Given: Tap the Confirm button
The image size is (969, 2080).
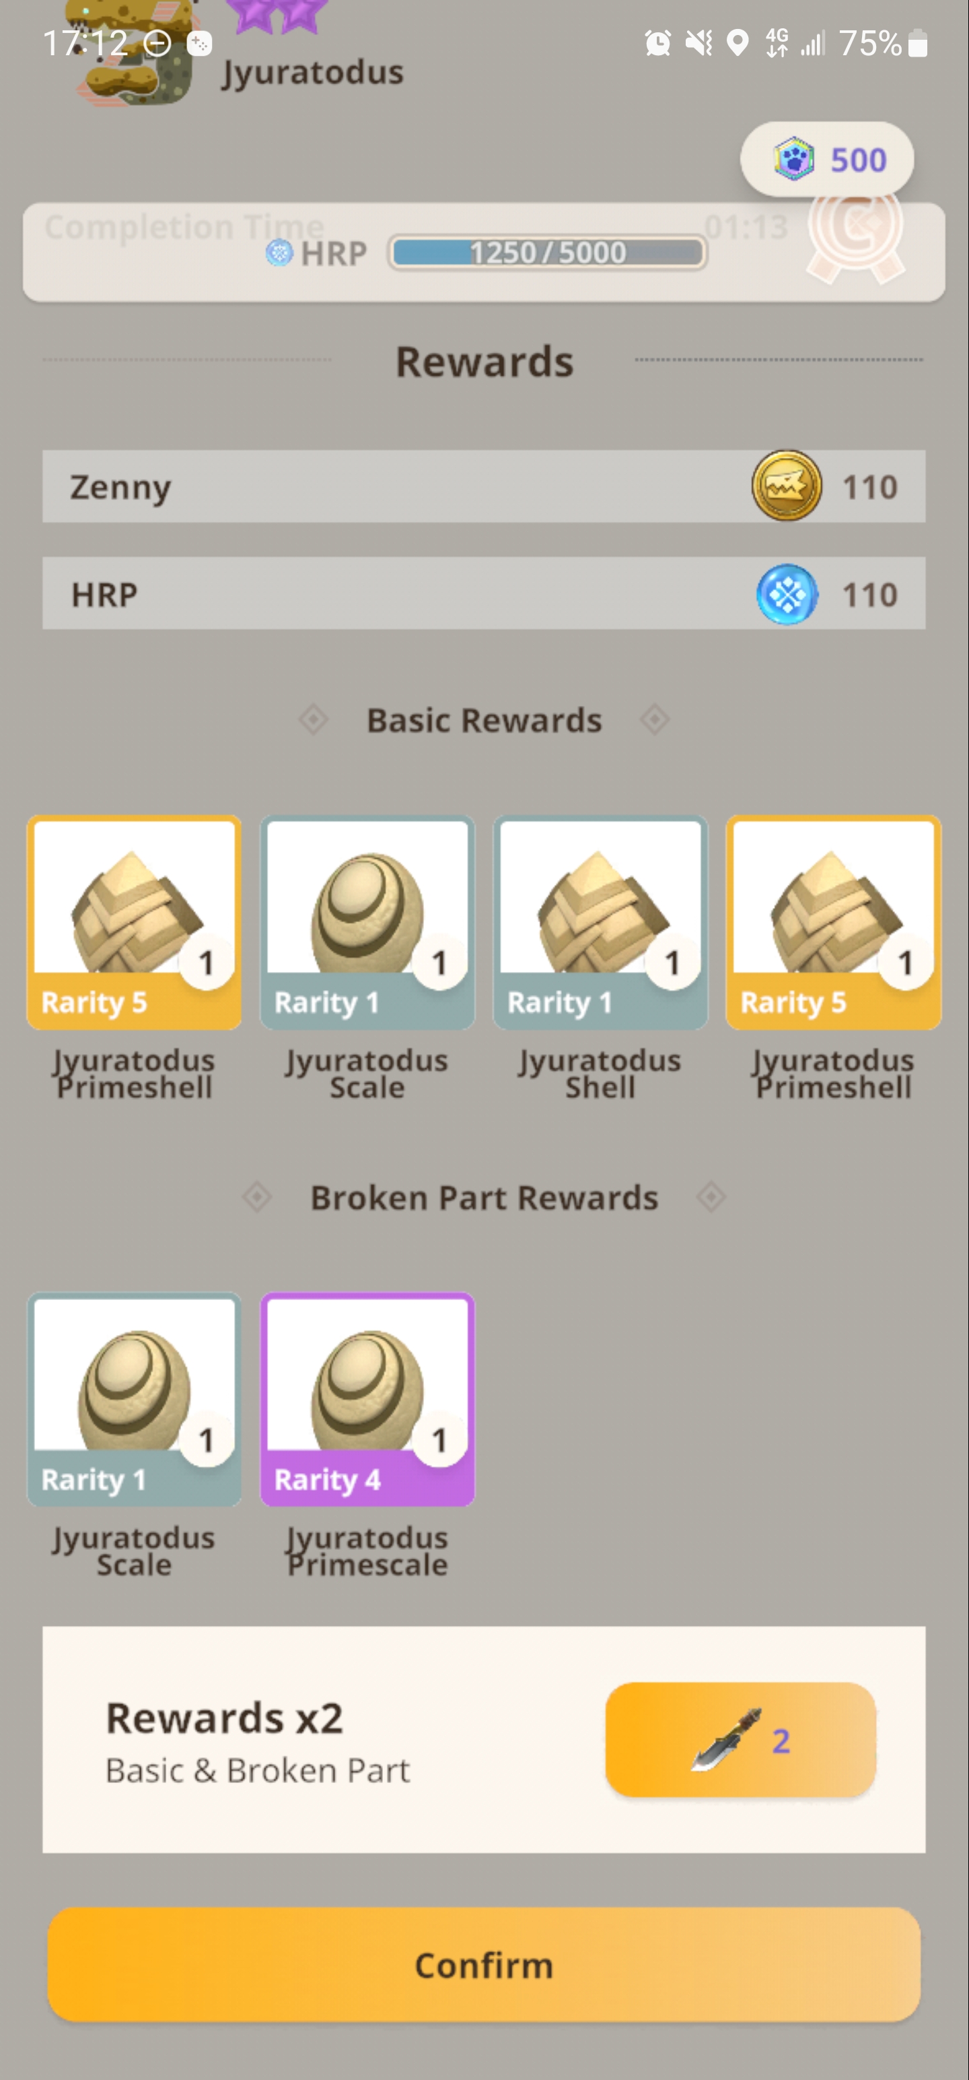Looking at the screenshot, I should 484,1965.
